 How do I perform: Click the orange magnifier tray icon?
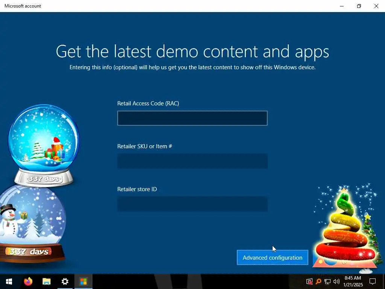tap(318, 281)
